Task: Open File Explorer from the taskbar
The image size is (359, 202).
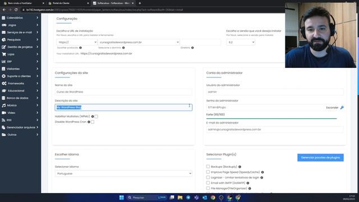Action: pos(180,198)
